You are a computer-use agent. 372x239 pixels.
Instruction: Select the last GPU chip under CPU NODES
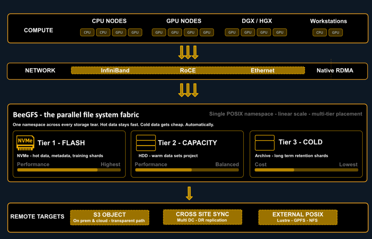pyautogui.click(x=135, y=32)
